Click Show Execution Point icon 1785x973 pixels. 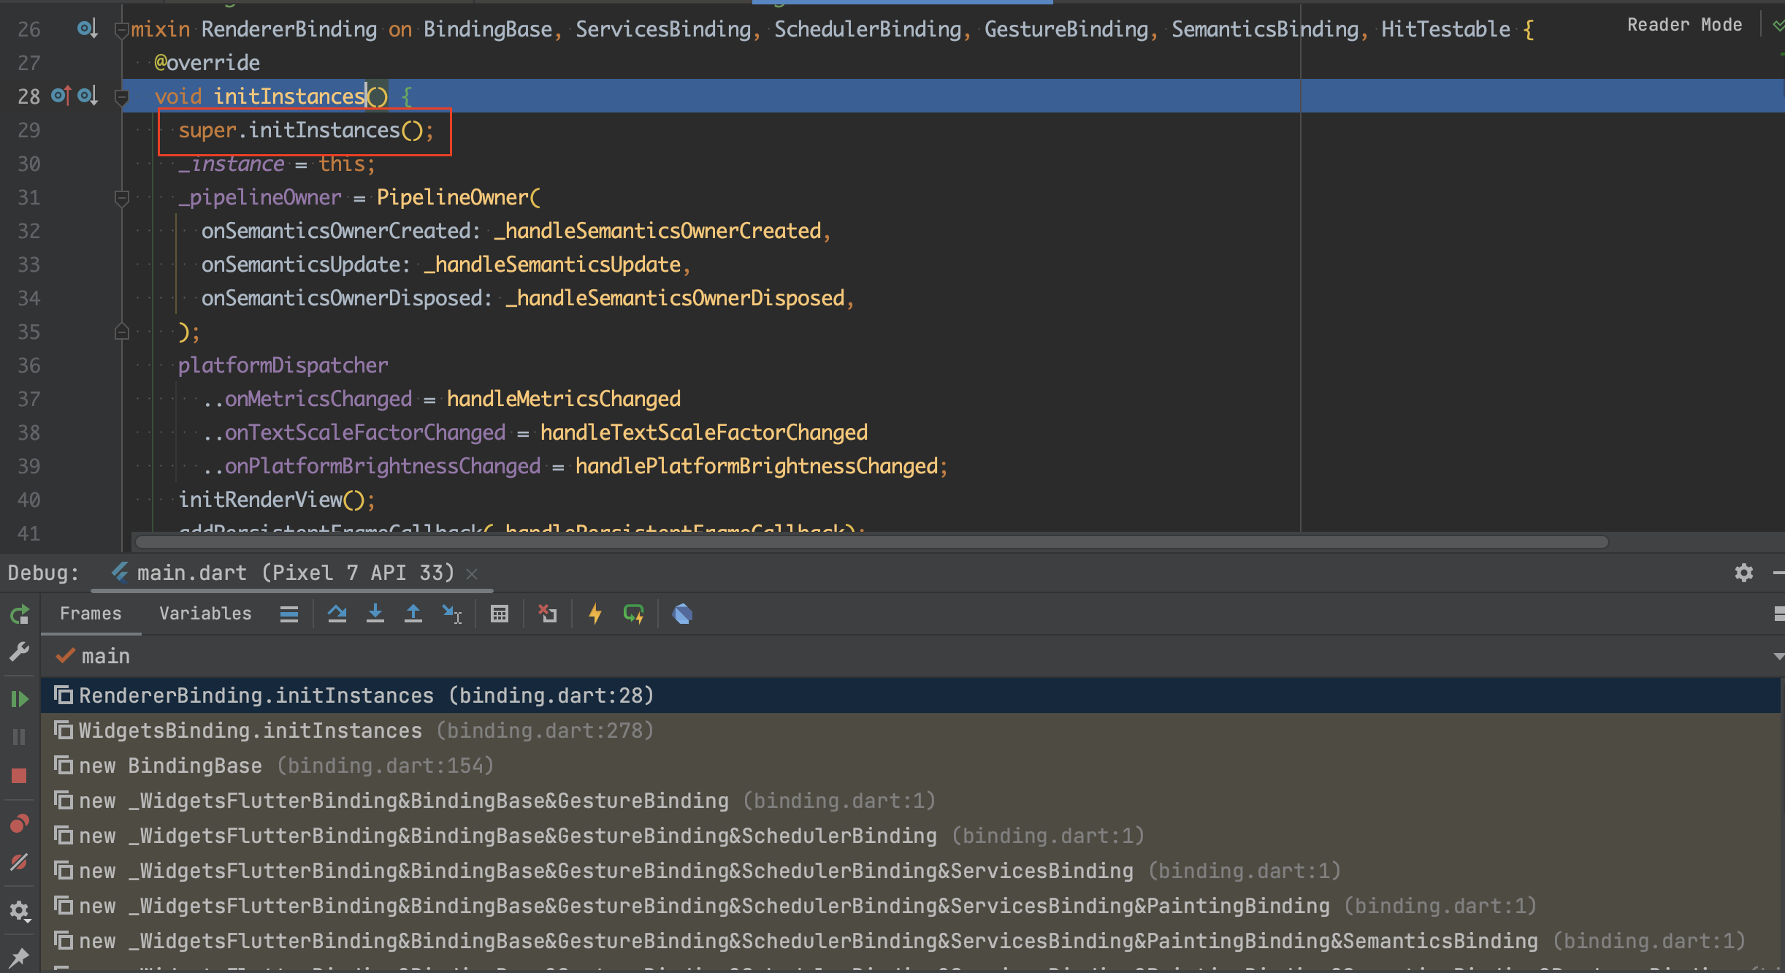click(289, 614)
